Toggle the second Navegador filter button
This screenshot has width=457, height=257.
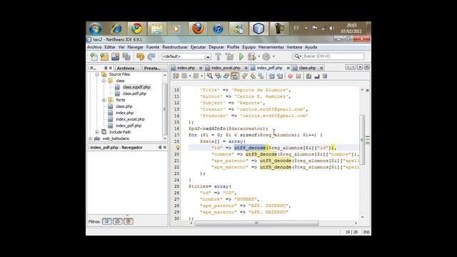[117, 221]
